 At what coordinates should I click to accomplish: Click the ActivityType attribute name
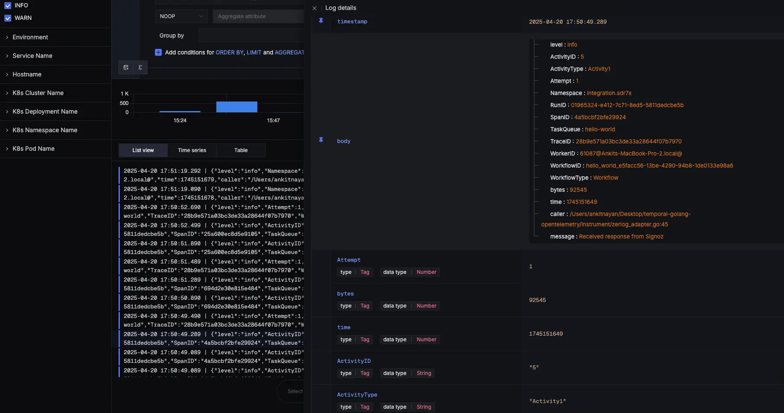pyautogui.click(x=357, y=395)
